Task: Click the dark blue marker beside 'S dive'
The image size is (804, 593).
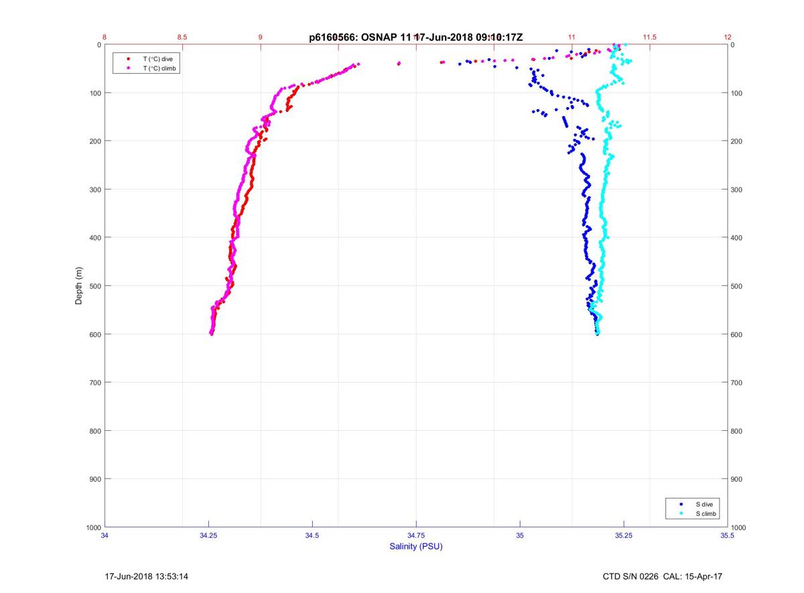Action: point(681,503)
